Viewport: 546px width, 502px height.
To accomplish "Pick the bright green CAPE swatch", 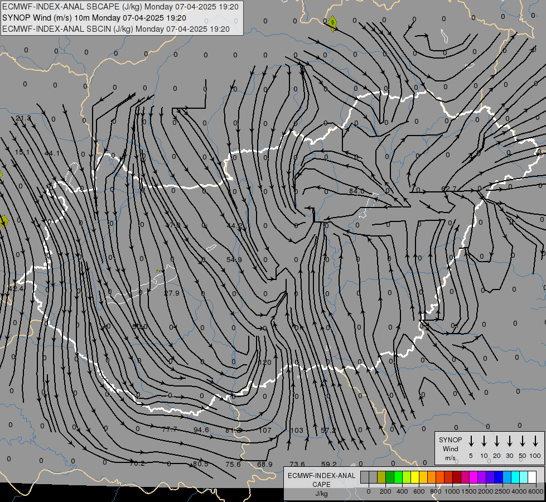I will (x=398, y=477).
